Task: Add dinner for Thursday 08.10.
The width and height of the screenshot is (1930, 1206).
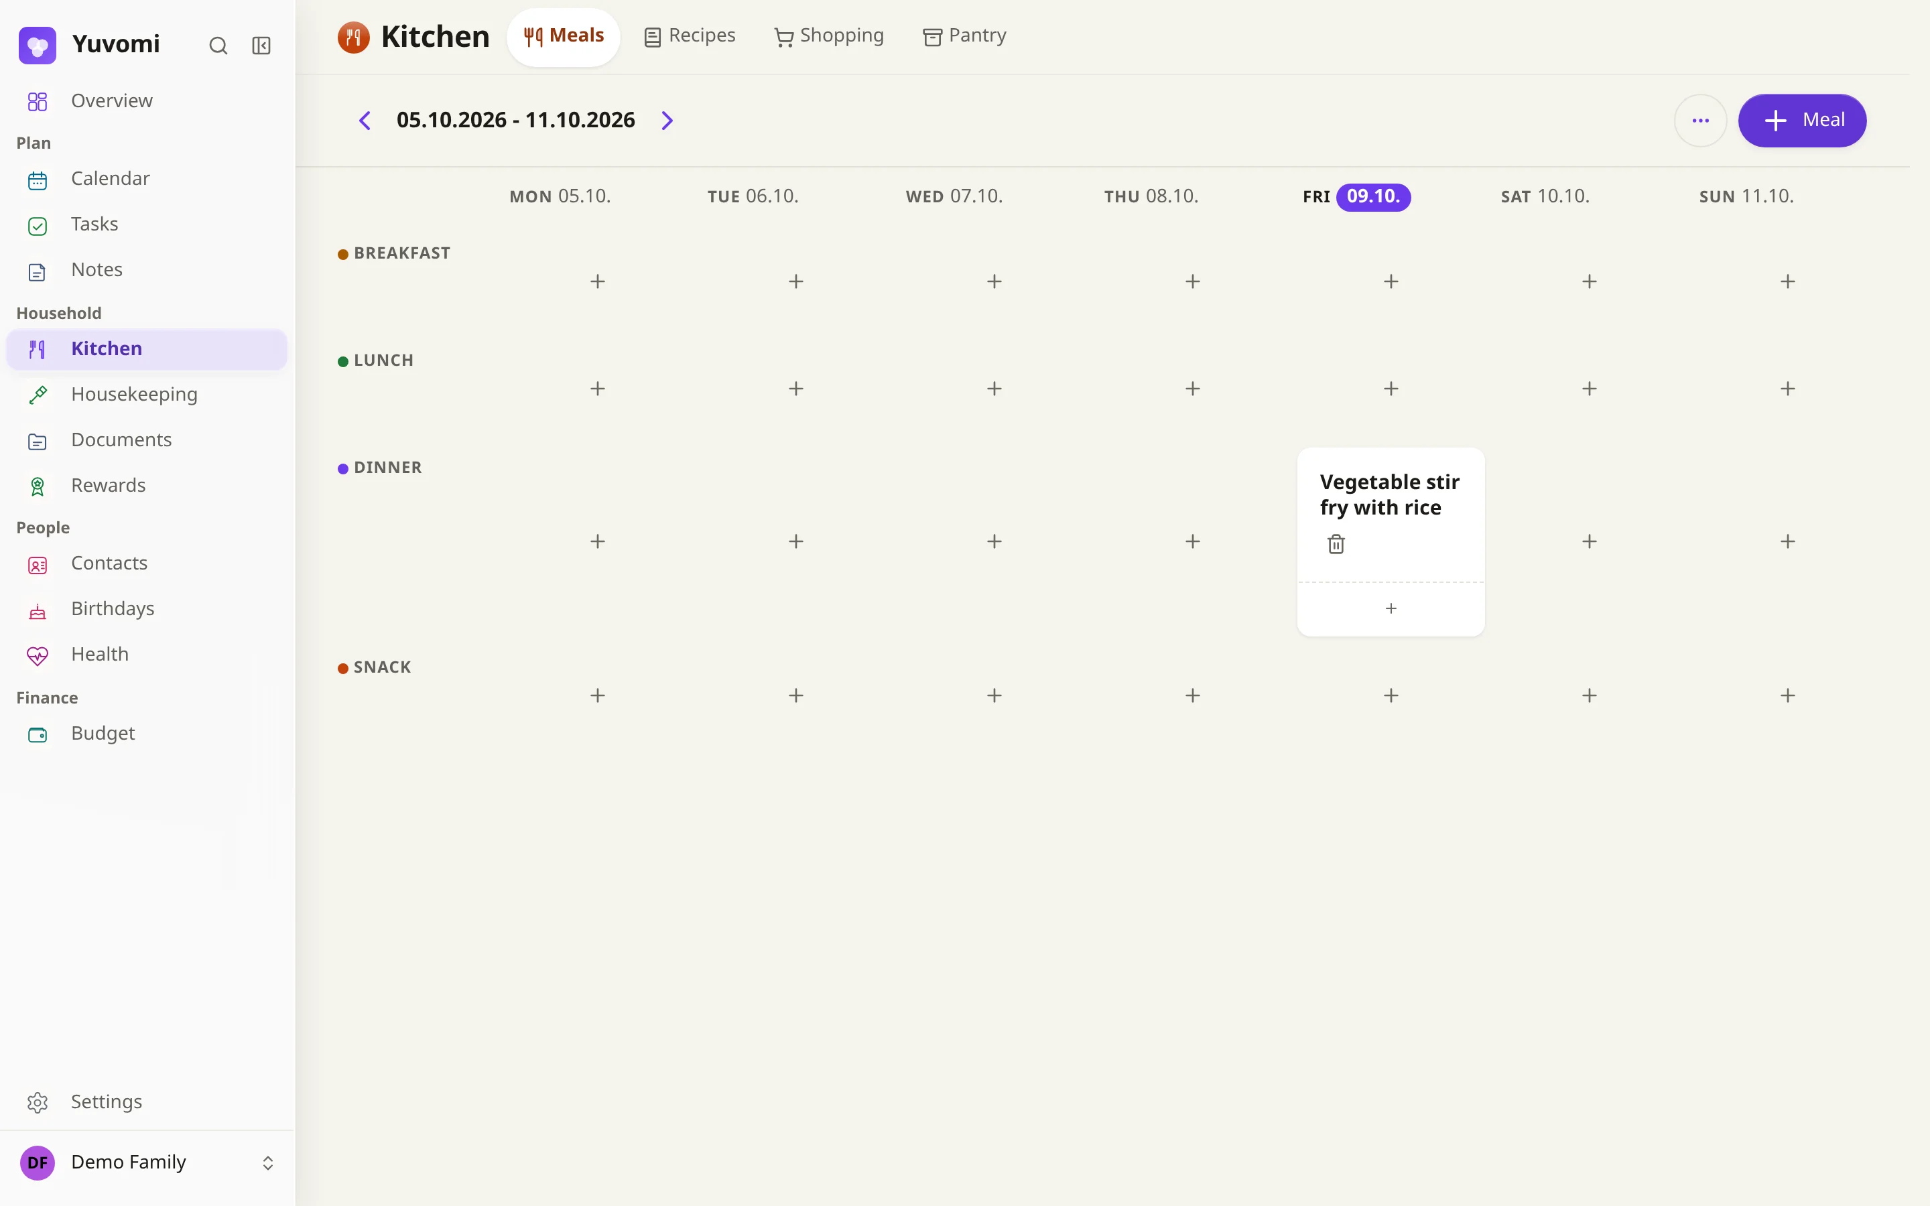Action: 1193,541
